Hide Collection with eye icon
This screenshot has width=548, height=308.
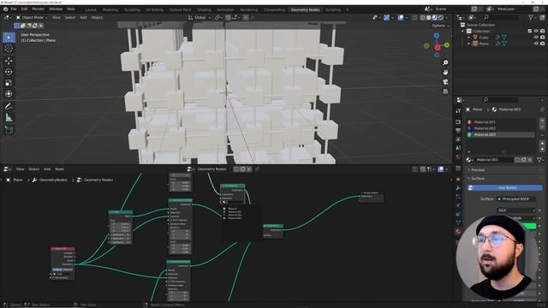536,31
